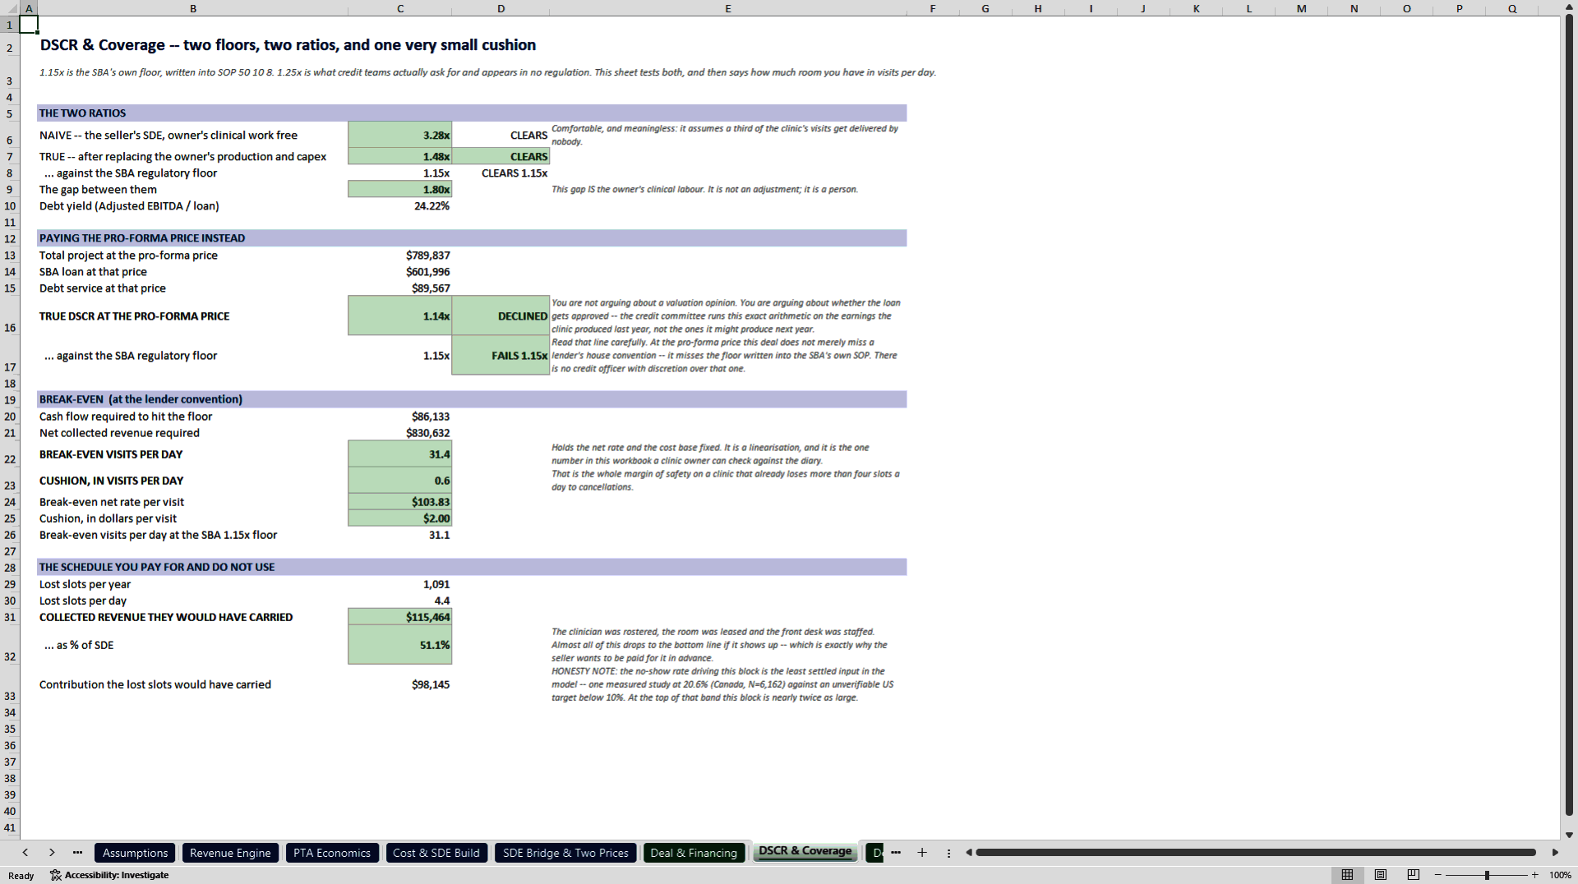Click zoom out minus button
This screenshot has width=1578, height=884.
pyautogui.click(x=1438, y=875)
